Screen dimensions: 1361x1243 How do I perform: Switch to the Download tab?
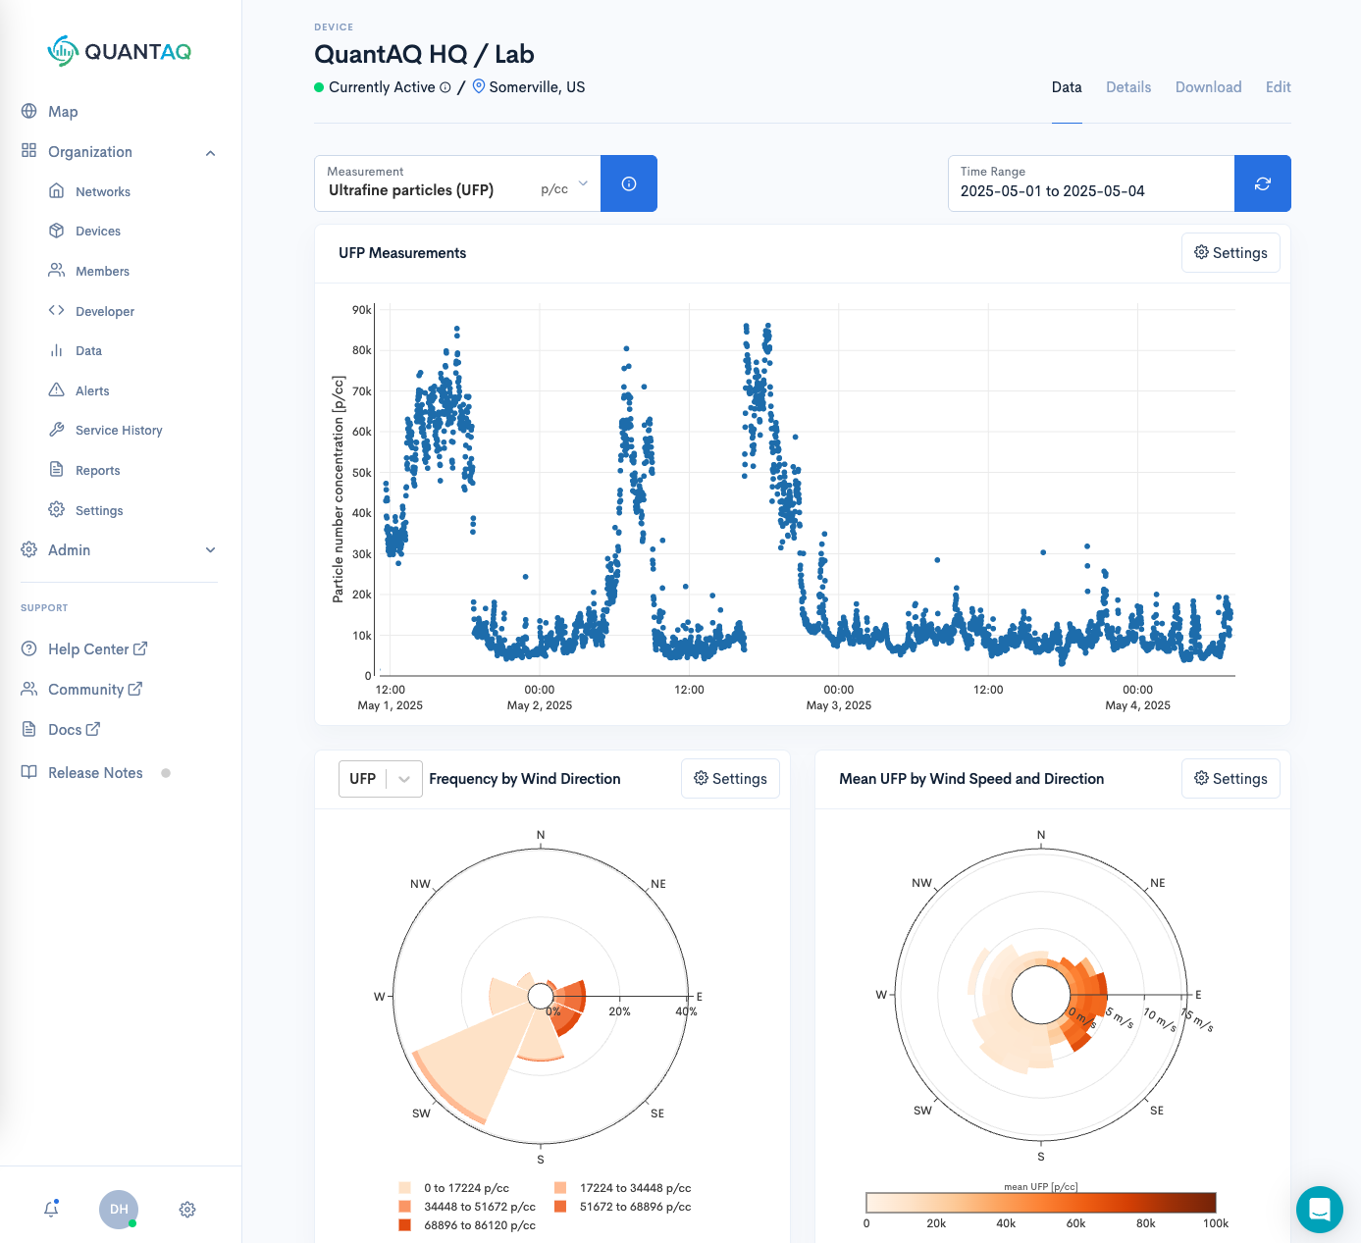coord(1208,87)
